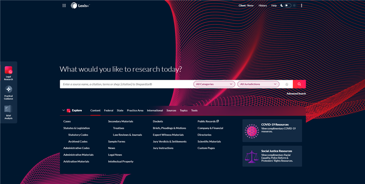The width and height of the screenshot is (365, 184).
Task: Open the product switcher grid icon
Action: pyautogui.click(x=64, y=5)
